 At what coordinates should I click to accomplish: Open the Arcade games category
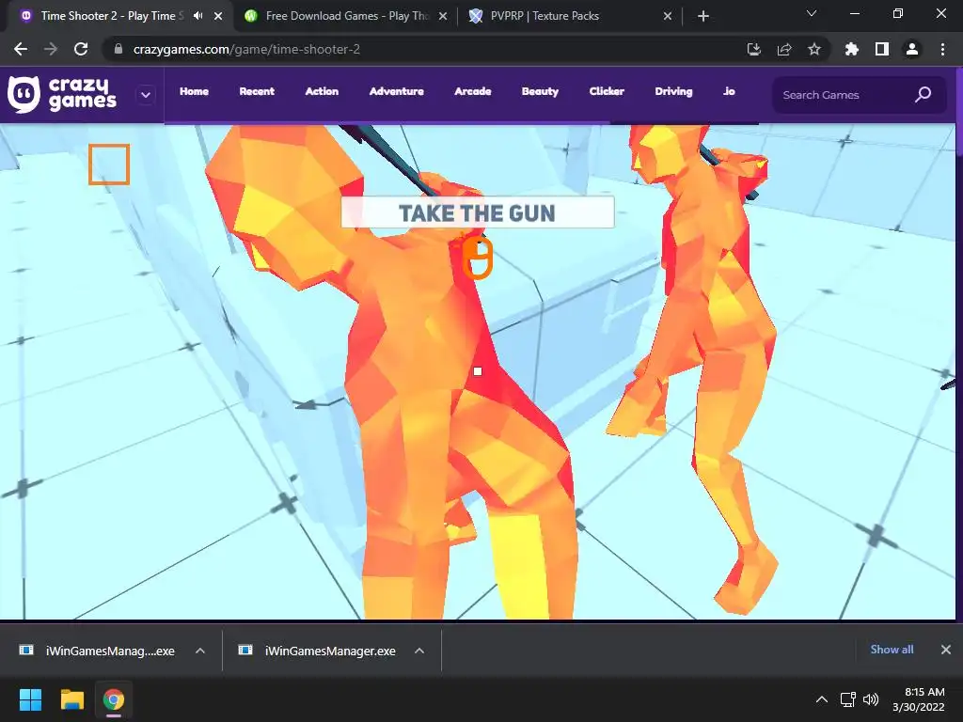pos(472,91)
